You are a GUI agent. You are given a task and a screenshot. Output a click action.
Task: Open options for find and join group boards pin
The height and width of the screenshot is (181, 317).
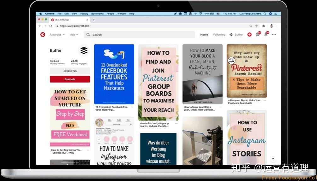[x=176, y=123]
